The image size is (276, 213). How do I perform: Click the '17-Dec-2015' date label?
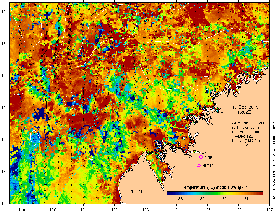[x=245, y=107]
